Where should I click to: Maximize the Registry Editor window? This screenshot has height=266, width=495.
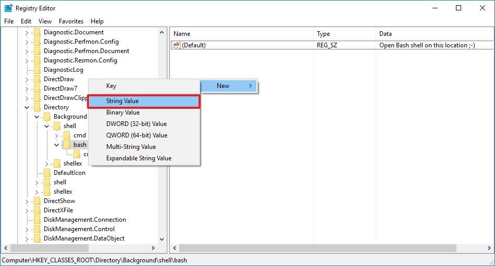[459, 8]
